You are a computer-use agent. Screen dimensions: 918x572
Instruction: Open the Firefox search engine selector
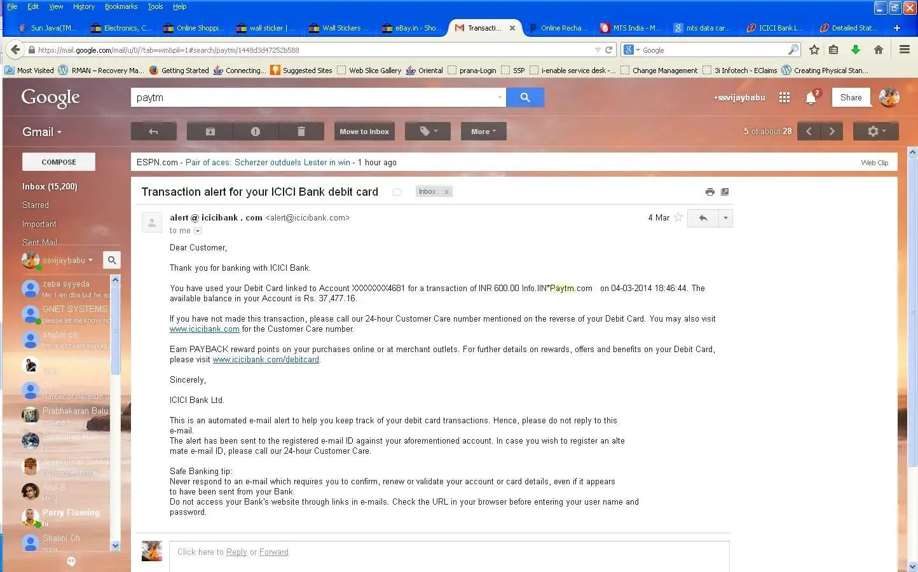tap(631, 50)
